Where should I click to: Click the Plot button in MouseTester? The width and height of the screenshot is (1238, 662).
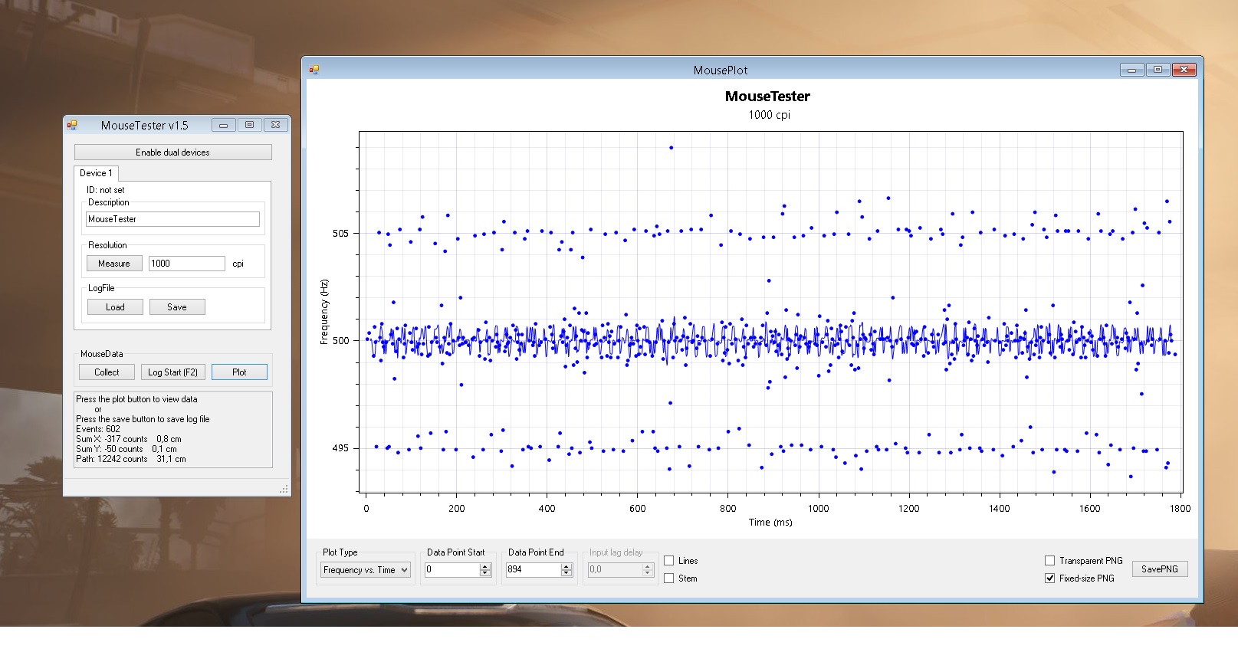point(239,372)
